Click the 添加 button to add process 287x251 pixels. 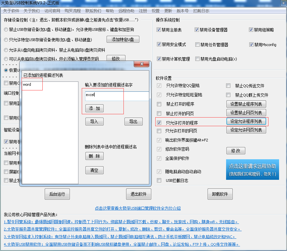pos(94,108)
